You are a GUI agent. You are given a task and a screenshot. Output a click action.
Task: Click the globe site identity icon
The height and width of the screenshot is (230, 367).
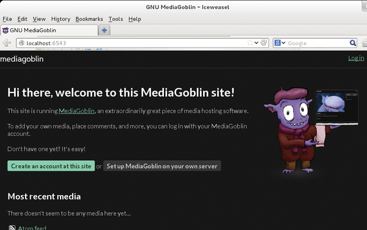[21, 43]
